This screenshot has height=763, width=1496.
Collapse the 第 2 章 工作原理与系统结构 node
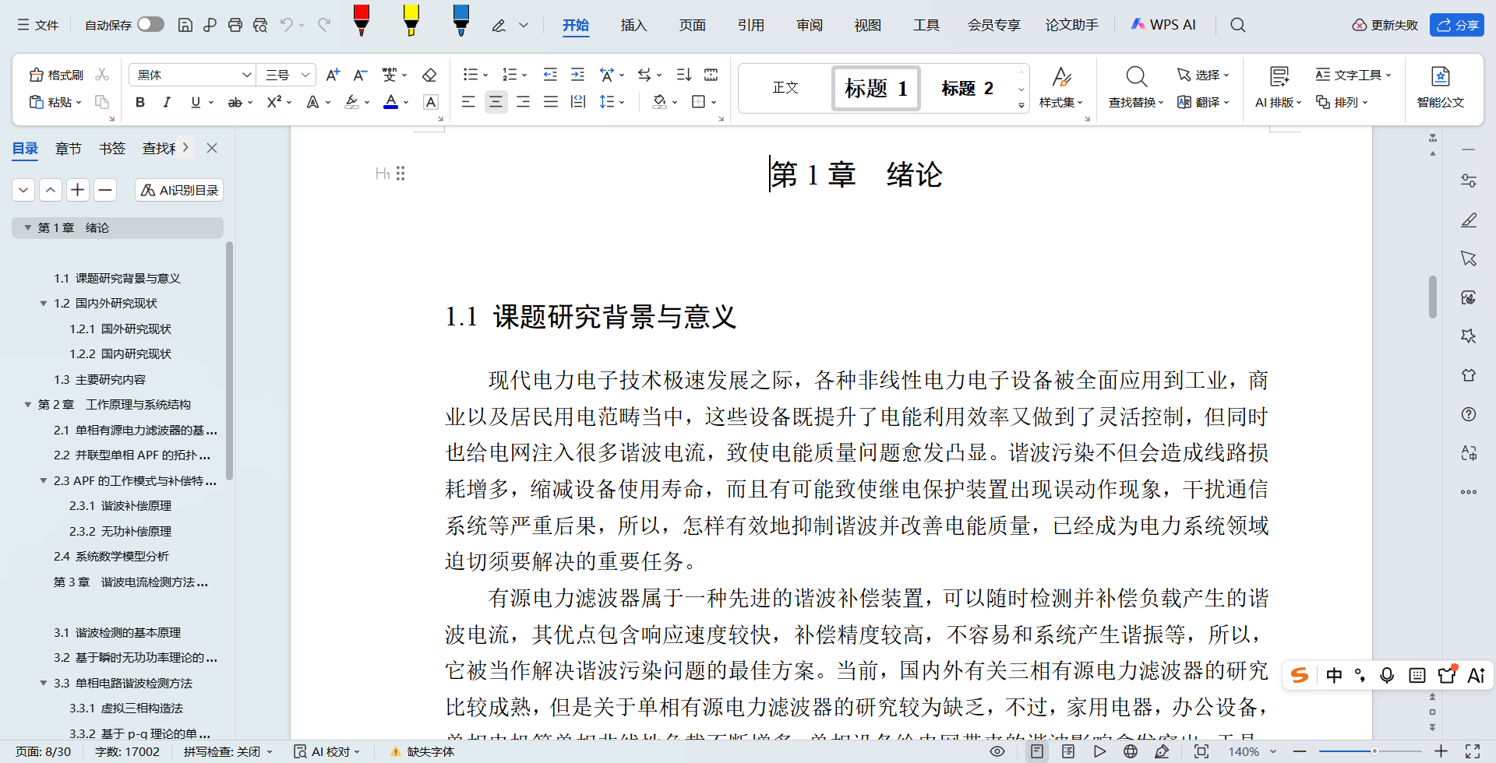coord(28,404)
